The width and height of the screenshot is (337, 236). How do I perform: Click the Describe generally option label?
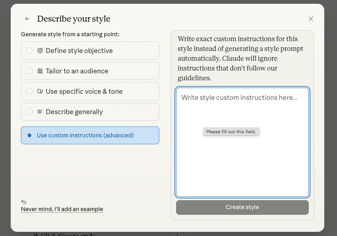coord(74,112)
